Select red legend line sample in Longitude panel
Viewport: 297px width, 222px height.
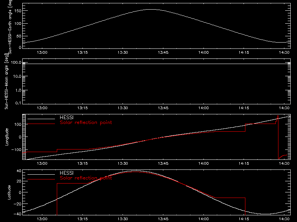[x=41, y=124]
